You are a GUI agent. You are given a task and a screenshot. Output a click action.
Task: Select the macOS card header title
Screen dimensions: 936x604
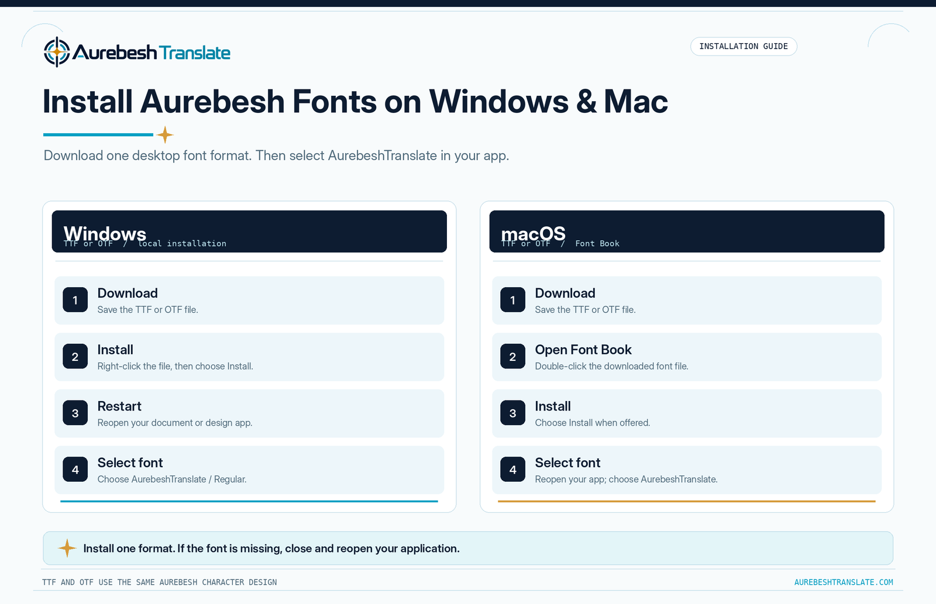coord(533,233)
